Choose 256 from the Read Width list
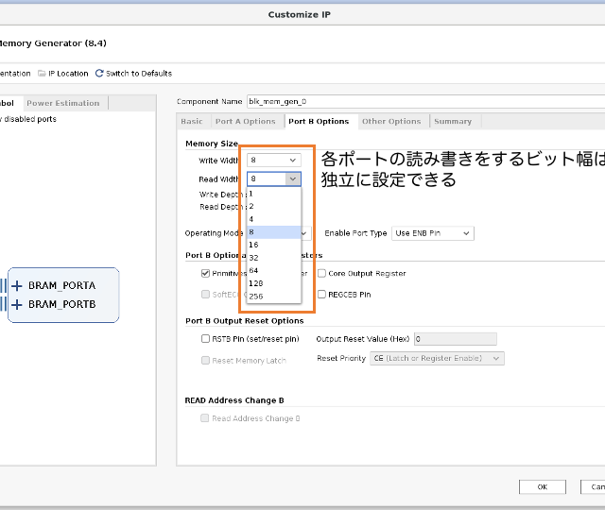 [255, 296]
